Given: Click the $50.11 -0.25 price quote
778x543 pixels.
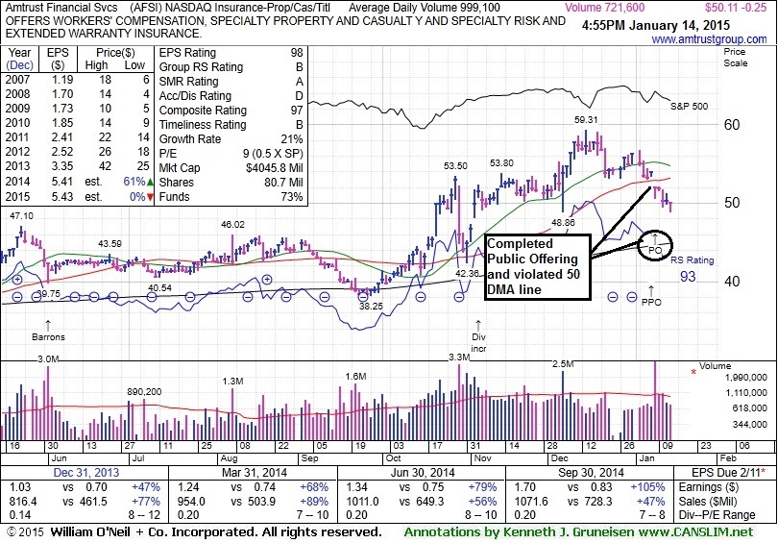Looking at the screenshot, I should (736, 8).
